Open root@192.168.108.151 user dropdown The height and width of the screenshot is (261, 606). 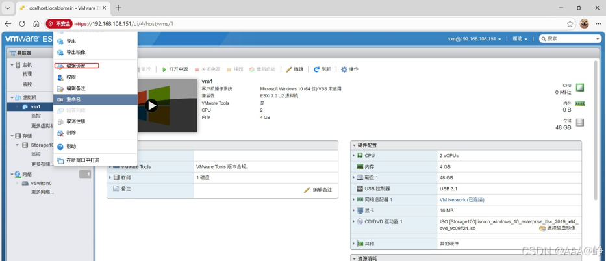pos(474,39)
